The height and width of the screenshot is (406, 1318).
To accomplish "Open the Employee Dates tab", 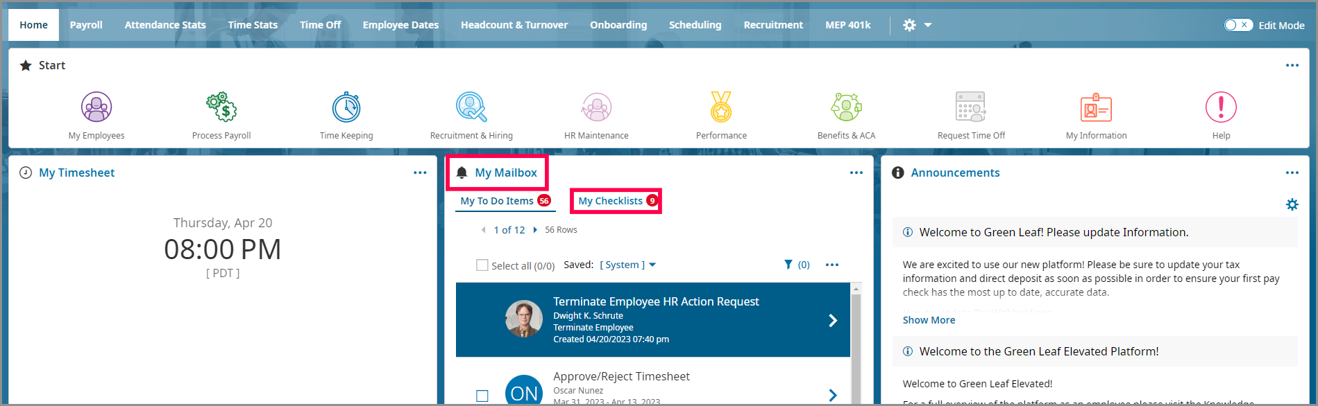I will (400, 25).
